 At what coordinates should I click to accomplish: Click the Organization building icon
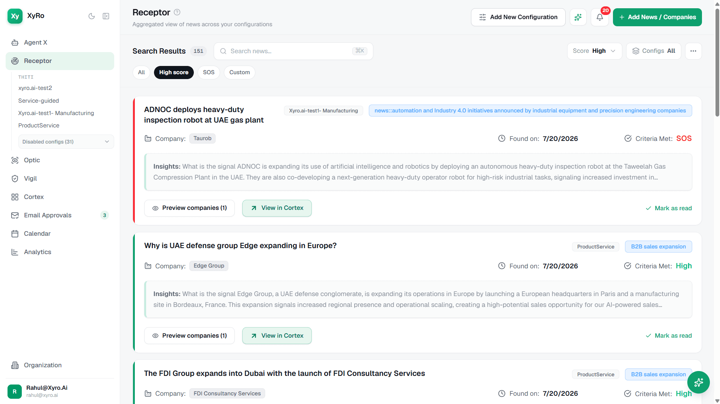tap(15, 365)
